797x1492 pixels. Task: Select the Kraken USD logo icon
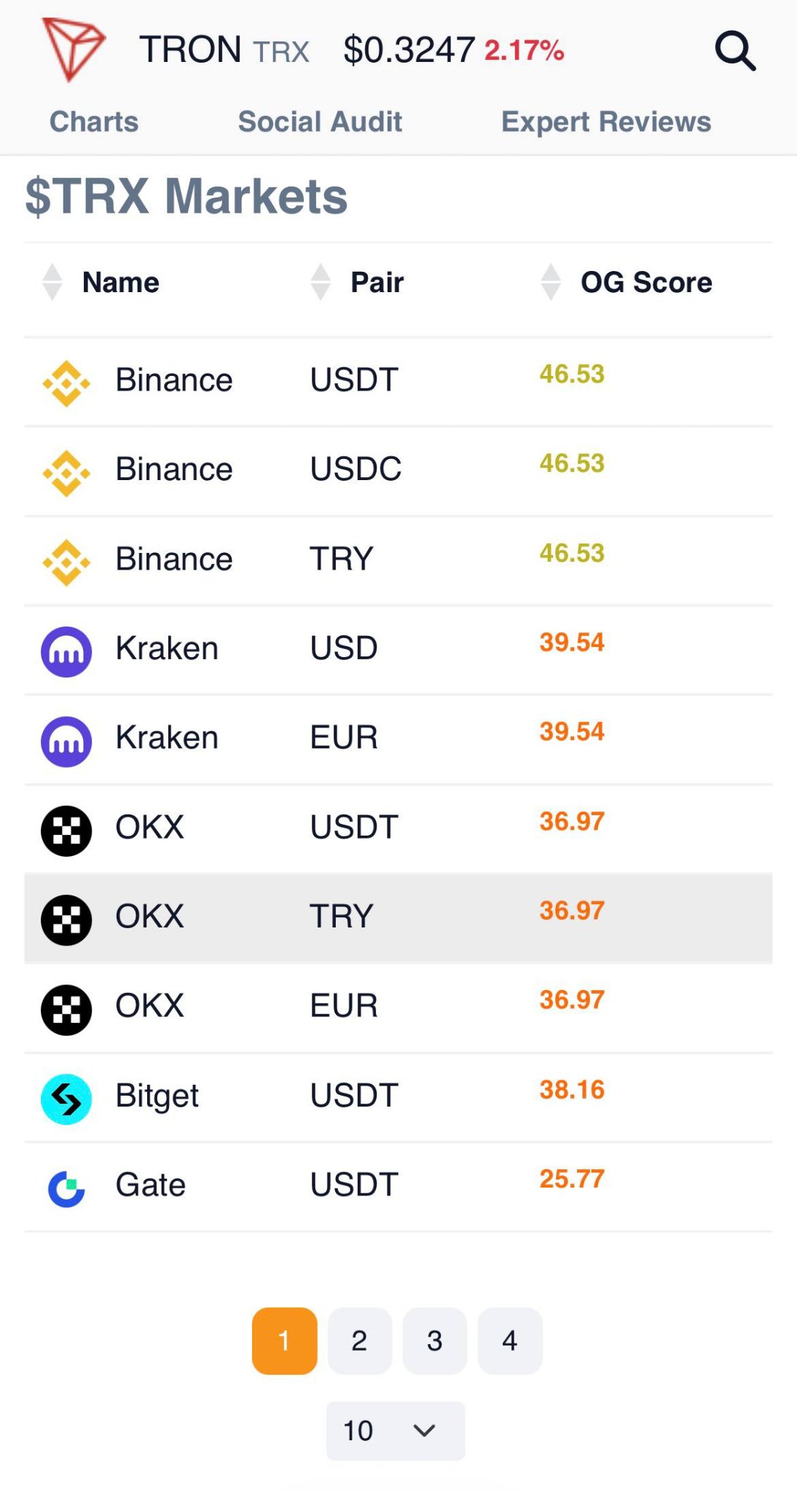click(x=66, y=651)
